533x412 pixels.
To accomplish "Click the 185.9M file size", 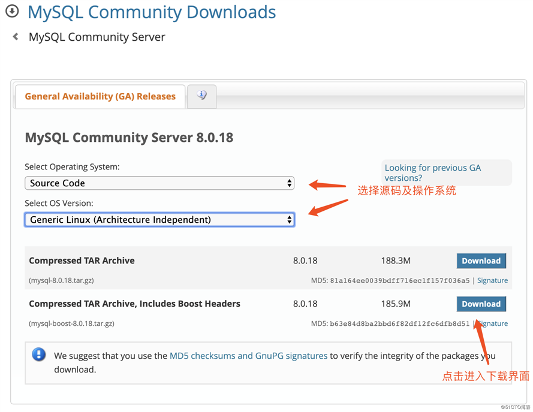I will coord(396,304).
